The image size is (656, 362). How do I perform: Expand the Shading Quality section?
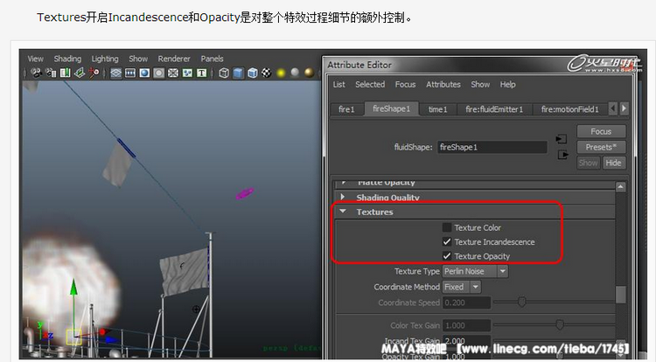pos(343,198)
